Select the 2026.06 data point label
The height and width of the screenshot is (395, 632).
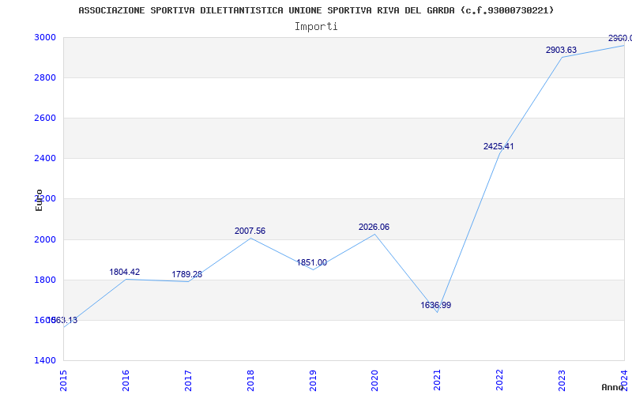click(x=374, y=228)
